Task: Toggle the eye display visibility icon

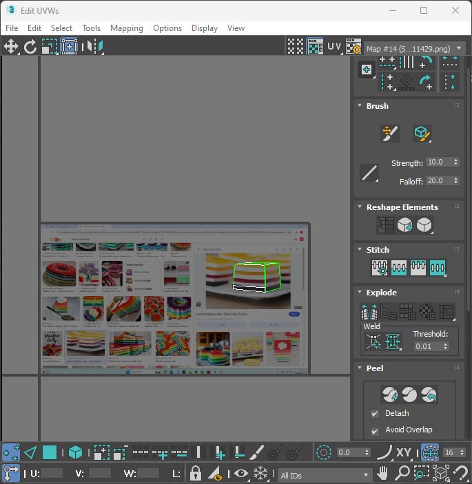Action: coord(241,473)
